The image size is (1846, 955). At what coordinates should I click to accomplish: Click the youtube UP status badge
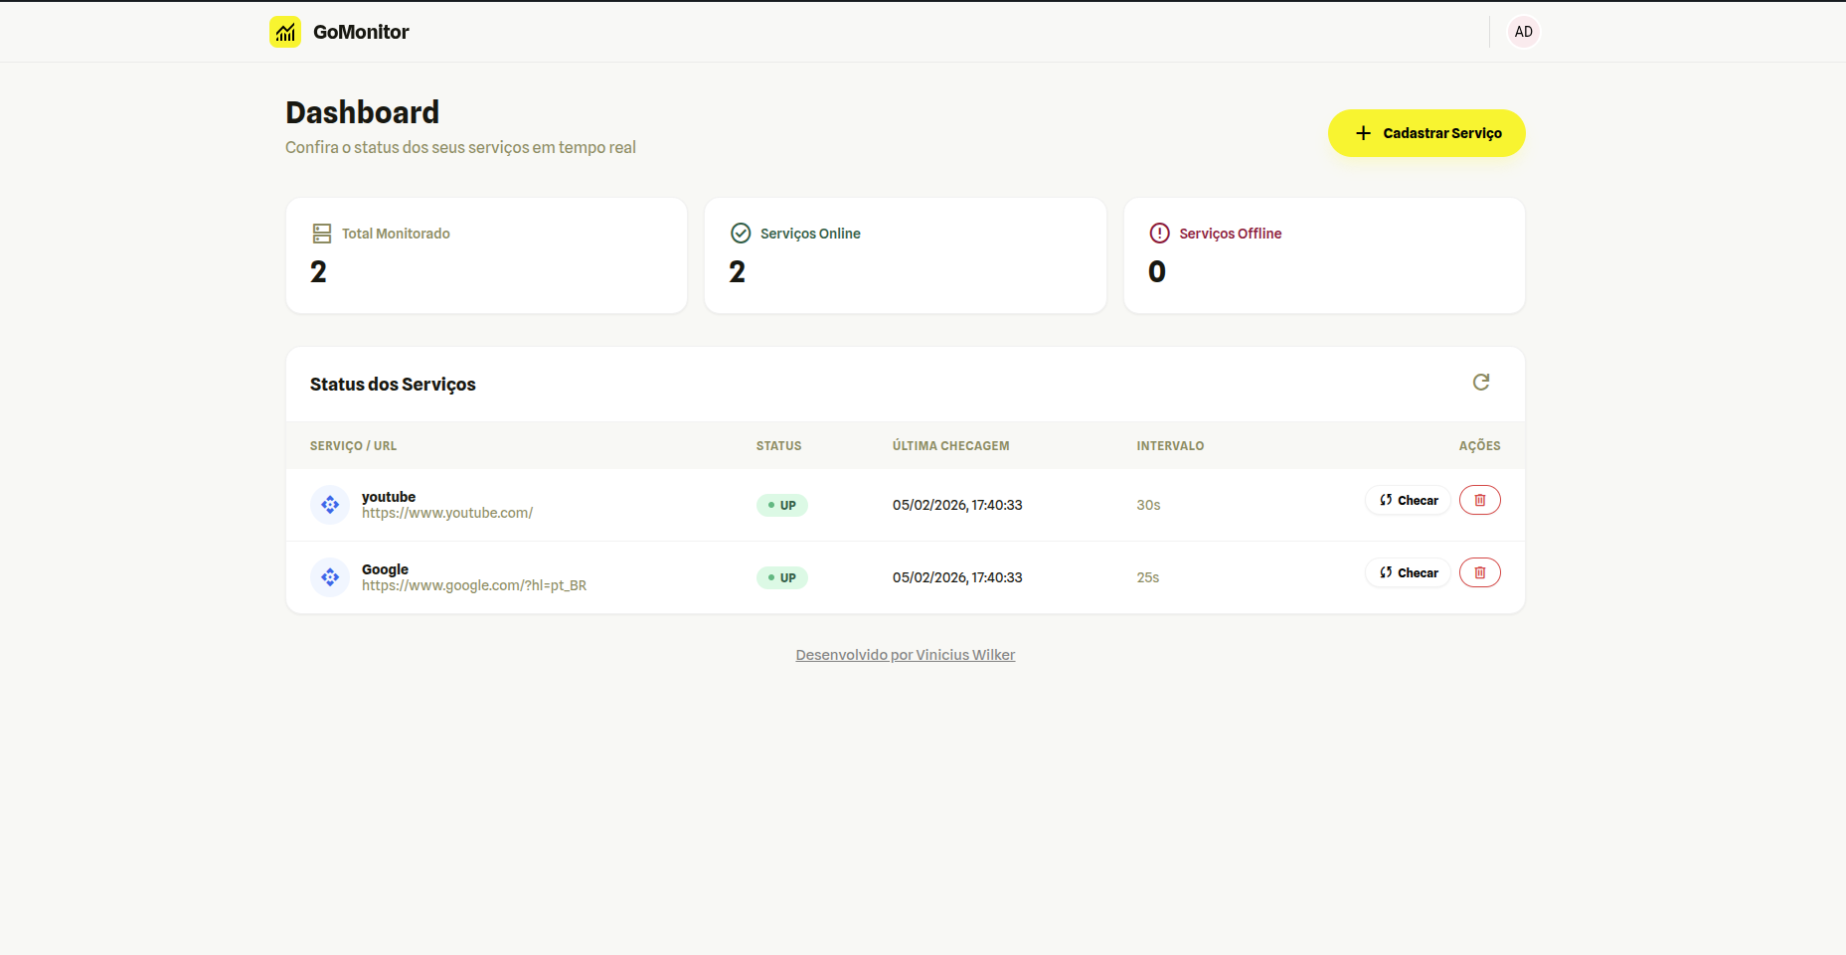[x=781, y=505]
